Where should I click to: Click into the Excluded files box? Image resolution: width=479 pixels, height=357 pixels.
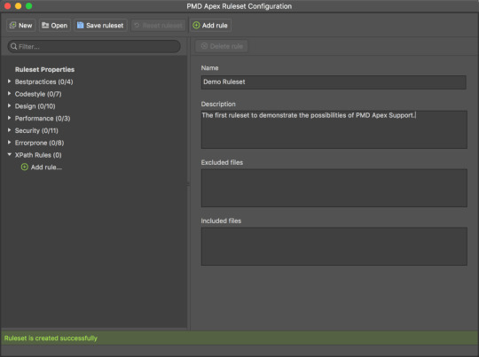click(x=334, y=188)
